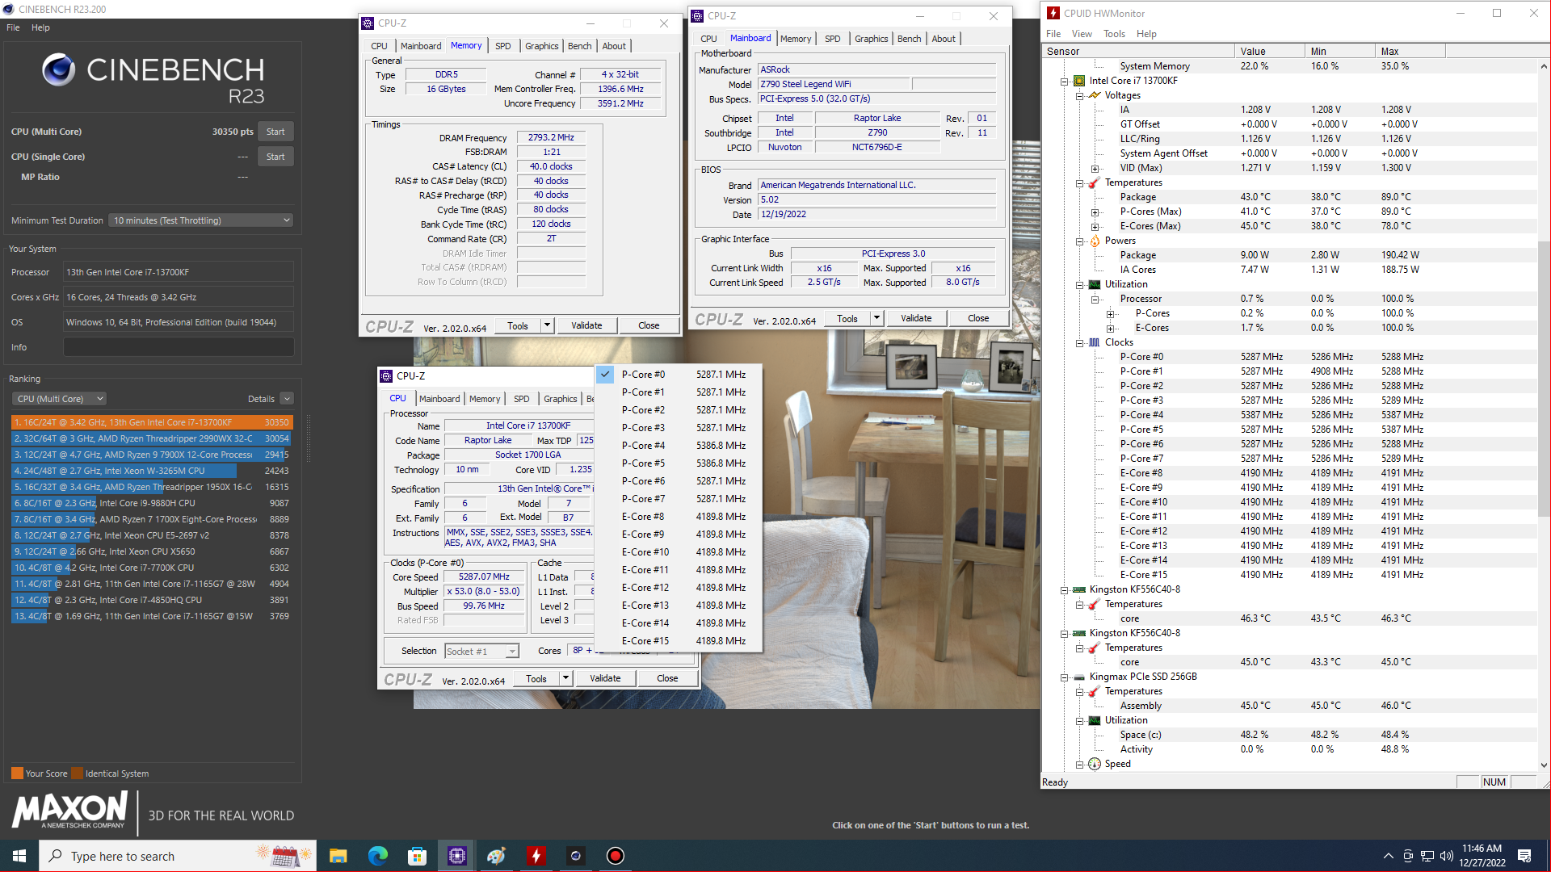Open the Minimum Test Duration dropdown
Screen dimensions: 1551x872
[201, 220]
